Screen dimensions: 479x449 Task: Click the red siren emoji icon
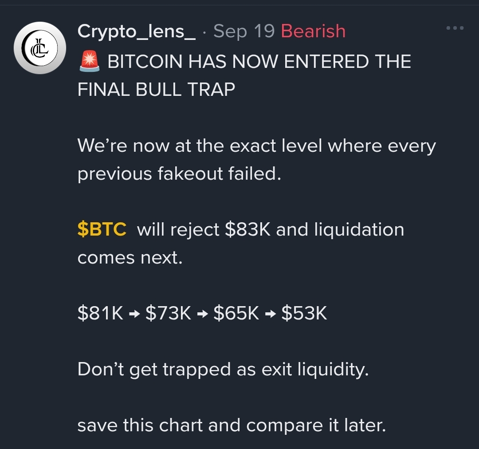coord(89,61)
